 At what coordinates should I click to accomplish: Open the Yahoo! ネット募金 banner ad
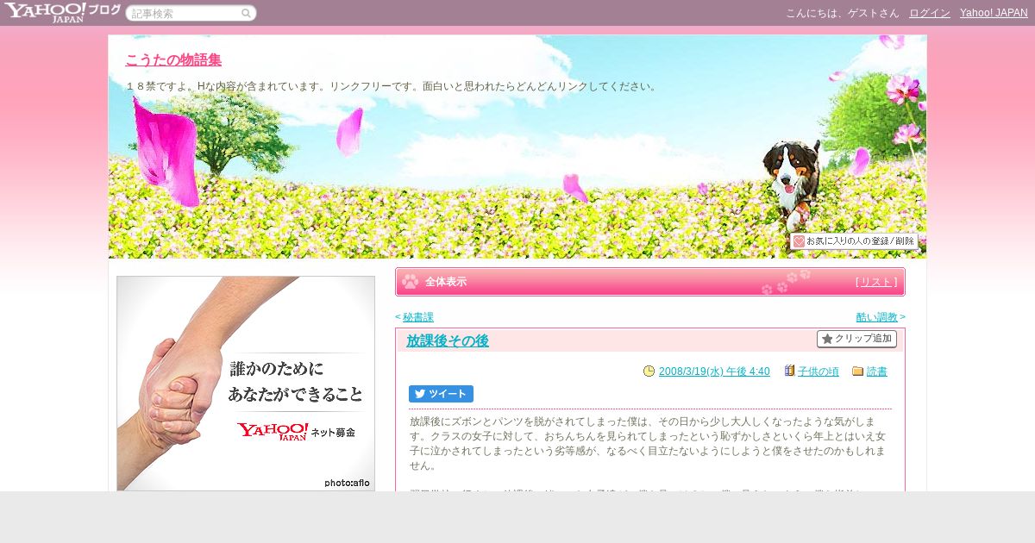pyautogui.click(x=246, y=384)
